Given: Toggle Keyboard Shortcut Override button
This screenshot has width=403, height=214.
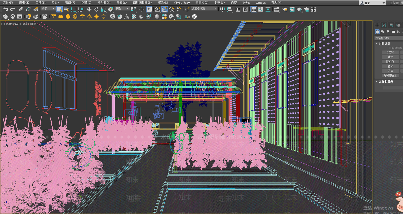Looking at the screenshot, I should pyautogui.click(x=149, y=9).
